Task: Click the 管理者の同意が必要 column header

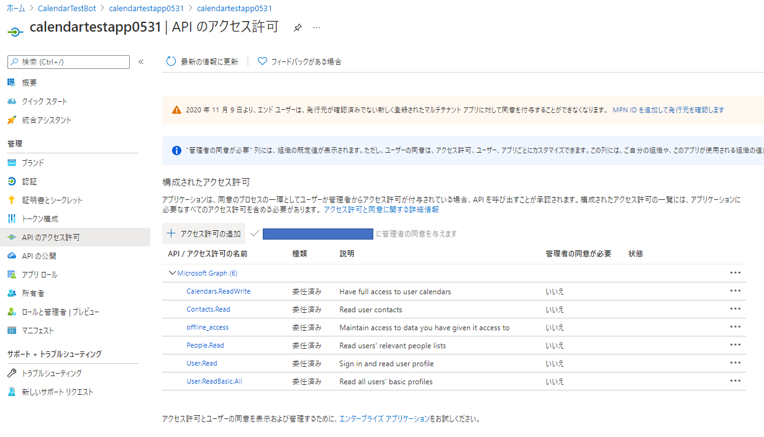Action: coord(578,254)
